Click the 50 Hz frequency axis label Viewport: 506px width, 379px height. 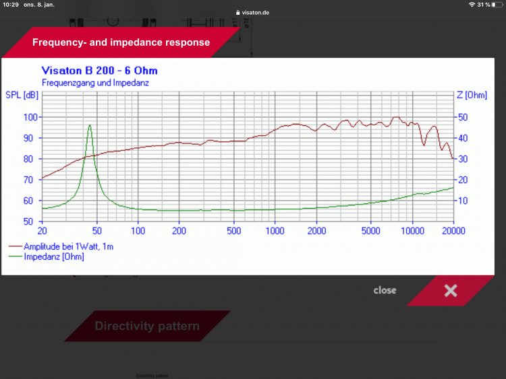pyautogui.click(x=96, y=231)
